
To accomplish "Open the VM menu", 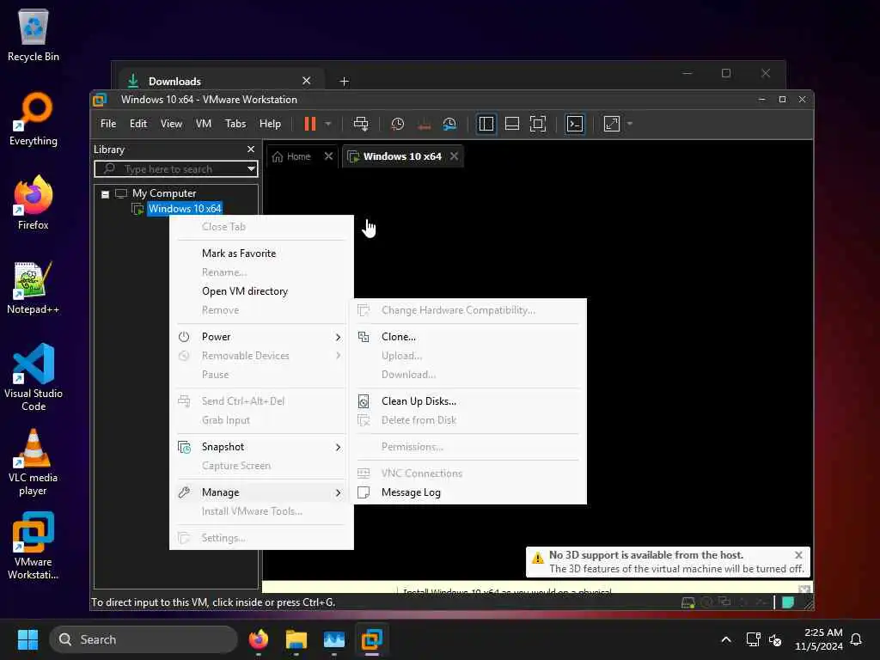I will [x=203, y=124].
